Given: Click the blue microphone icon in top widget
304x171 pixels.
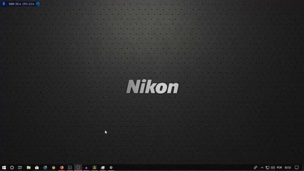Looking at the screenshot, I should (x=4, y=4).
